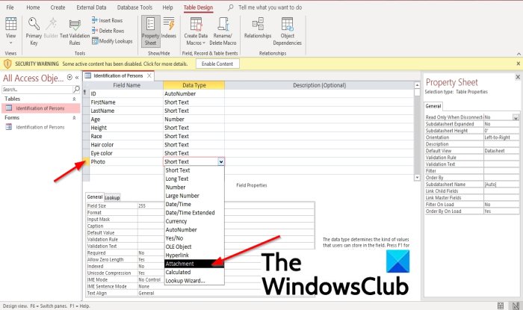Select the Table Design tab
Image resolution: width=523 pixels, height=310 pixels.
[x=198, y=7]
